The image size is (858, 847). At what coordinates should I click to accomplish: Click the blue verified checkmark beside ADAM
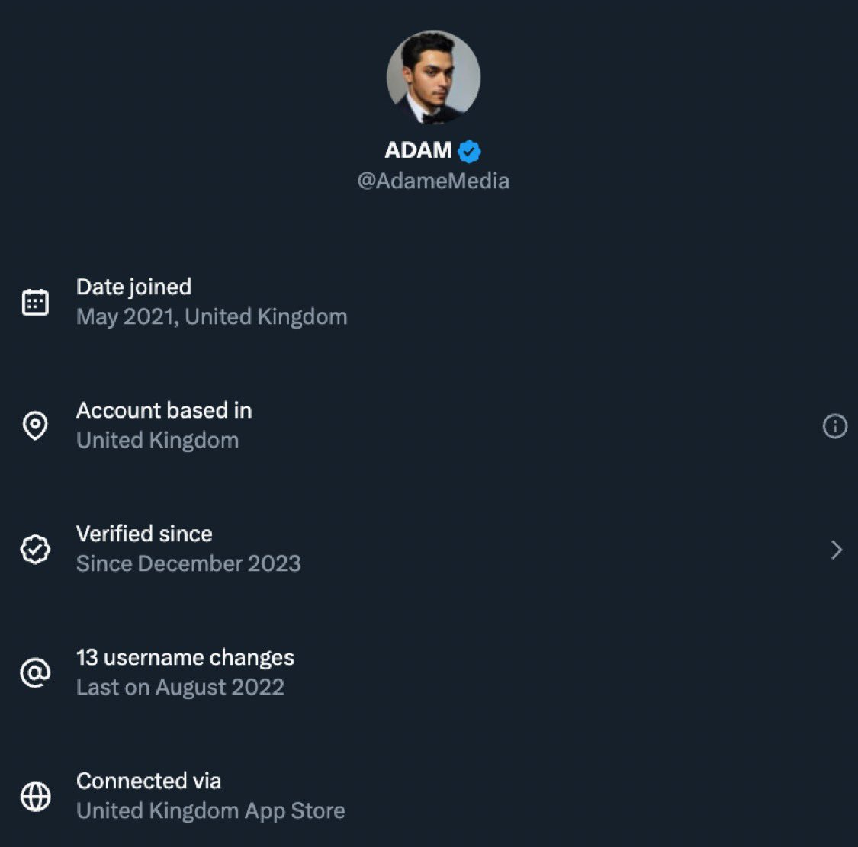[x=469, y=151]
